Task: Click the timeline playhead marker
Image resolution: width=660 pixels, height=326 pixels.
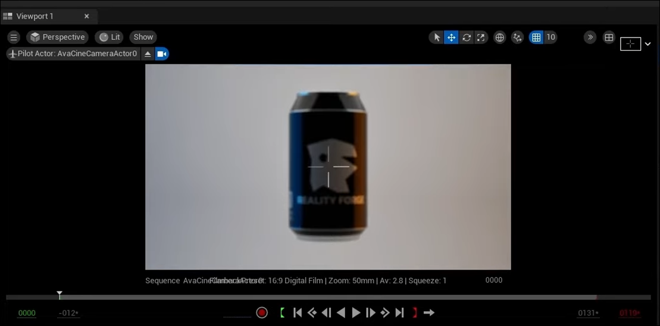Action: click(x=60, y=294)
